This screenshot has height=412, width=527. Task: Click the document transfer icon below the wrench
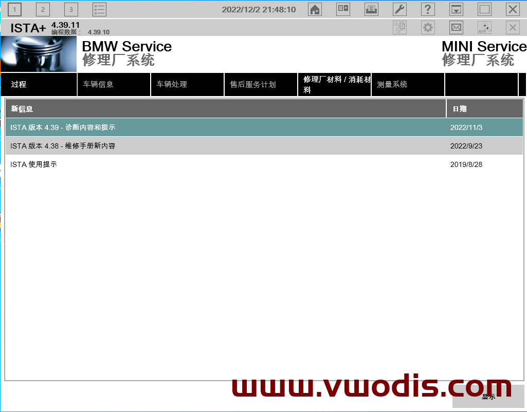click(x=399, y=27)
